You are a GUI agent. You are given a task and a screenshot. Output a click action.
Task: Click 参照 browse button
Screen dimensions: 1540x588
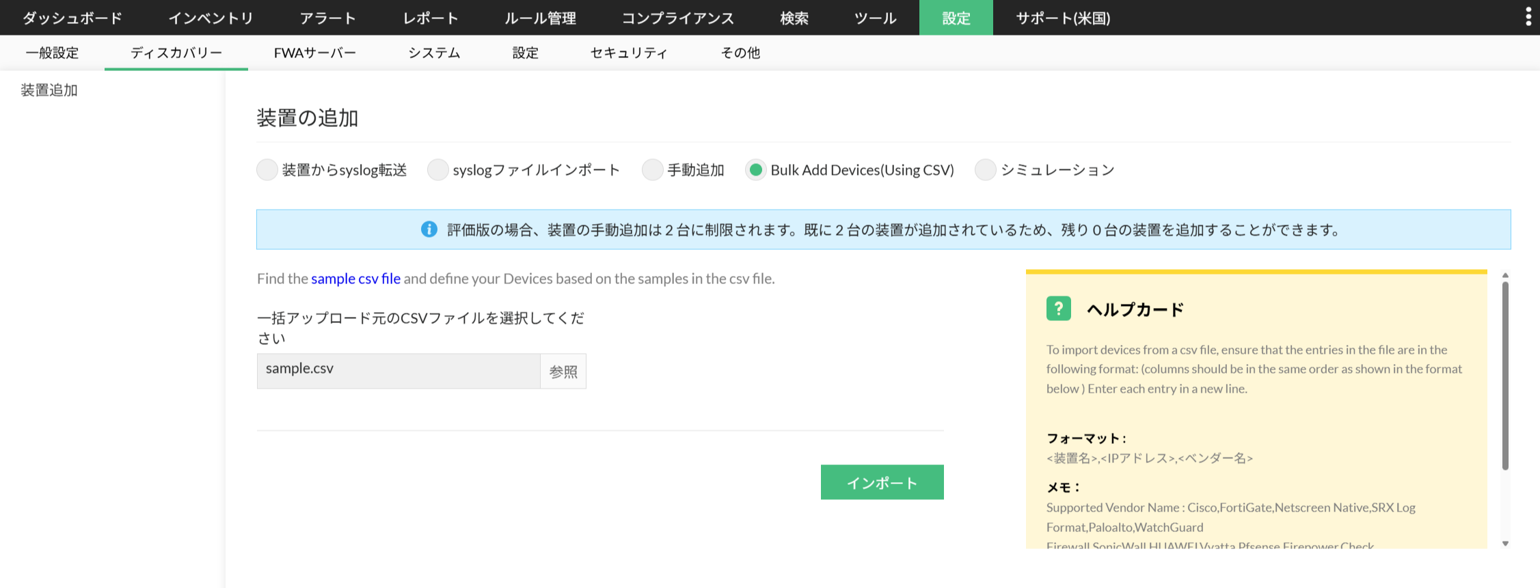tap(563, 372)
